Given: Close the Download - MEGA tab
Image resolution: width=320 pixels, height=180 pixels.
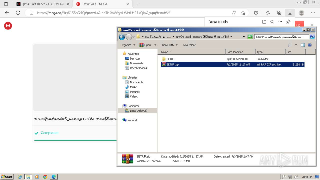Looking at the screenshot, I should coord(128,4).
